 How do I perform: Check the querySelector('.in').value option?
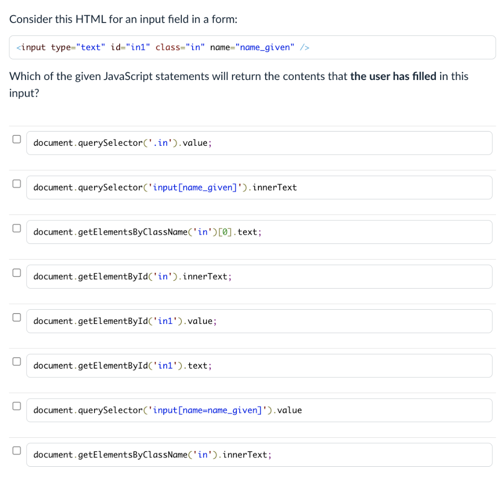[x=17, y=139]
